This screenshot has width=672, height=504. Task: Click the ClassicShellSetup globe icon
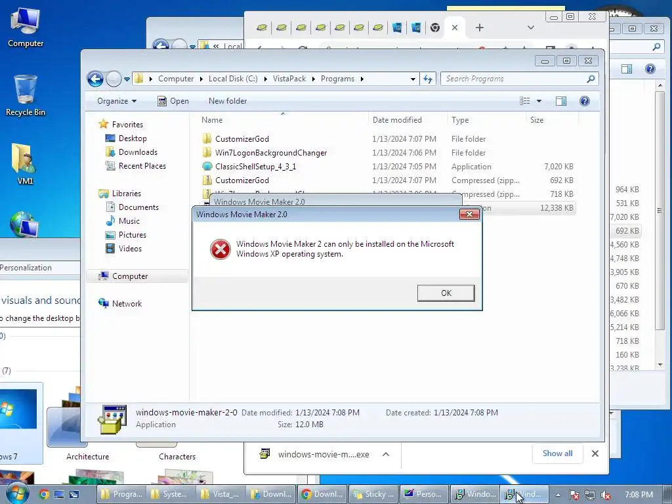click(x=207, y=166)
